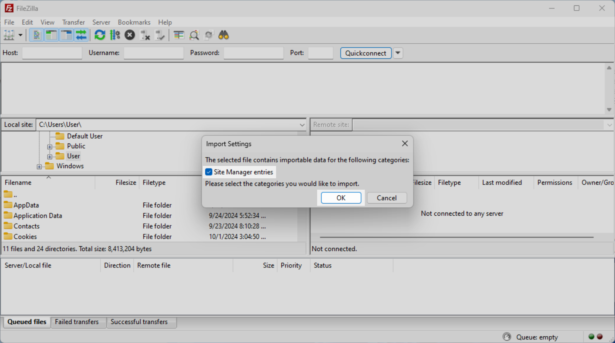Refresh the file and folder lists

(100, 35)
